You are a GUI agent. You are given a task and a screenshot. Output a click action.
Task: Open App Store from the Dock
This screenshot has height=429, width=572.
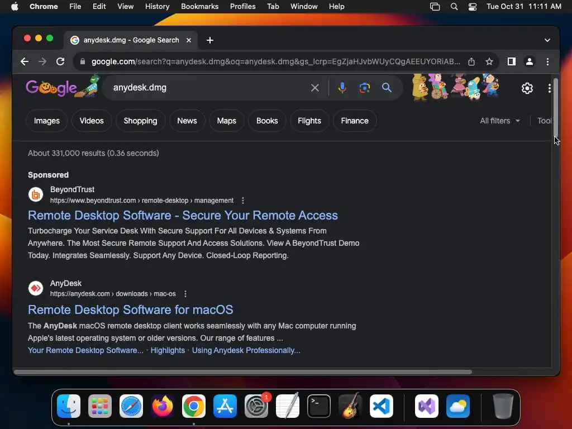click(x=225, y=406)
